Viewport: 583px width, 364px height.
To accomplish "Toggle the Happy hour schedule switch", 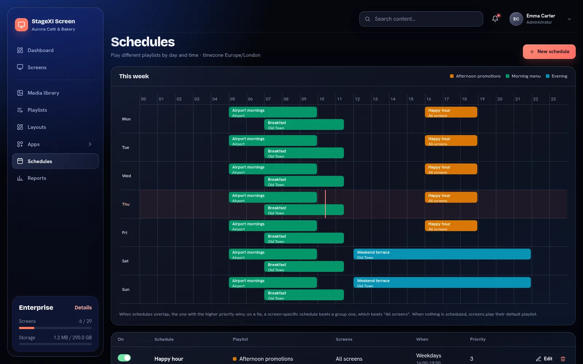I will point(124,358).
